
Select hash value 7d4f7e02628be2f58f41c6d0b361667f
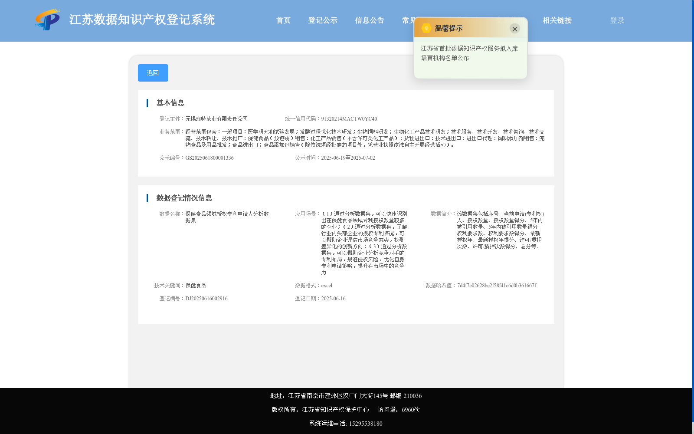pyautogui.click(x=497, y=286)
